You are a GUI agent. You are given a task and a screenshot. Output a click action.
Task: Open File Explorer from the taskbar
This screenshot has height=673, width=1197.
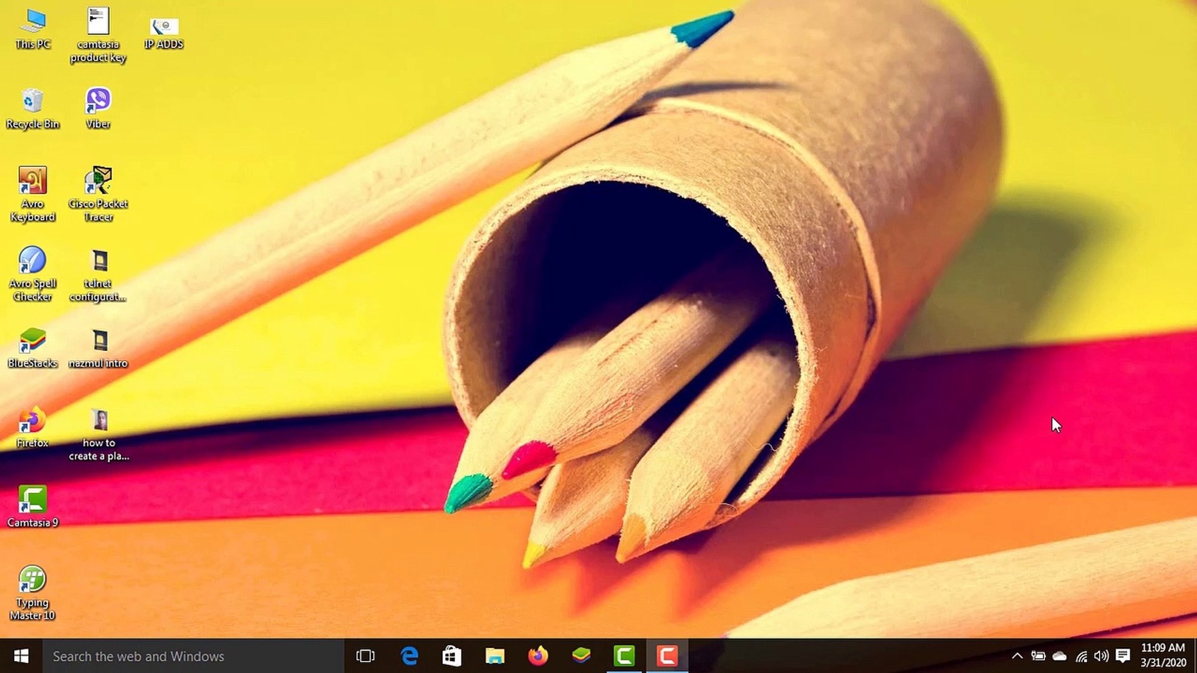tap(495, 656)
